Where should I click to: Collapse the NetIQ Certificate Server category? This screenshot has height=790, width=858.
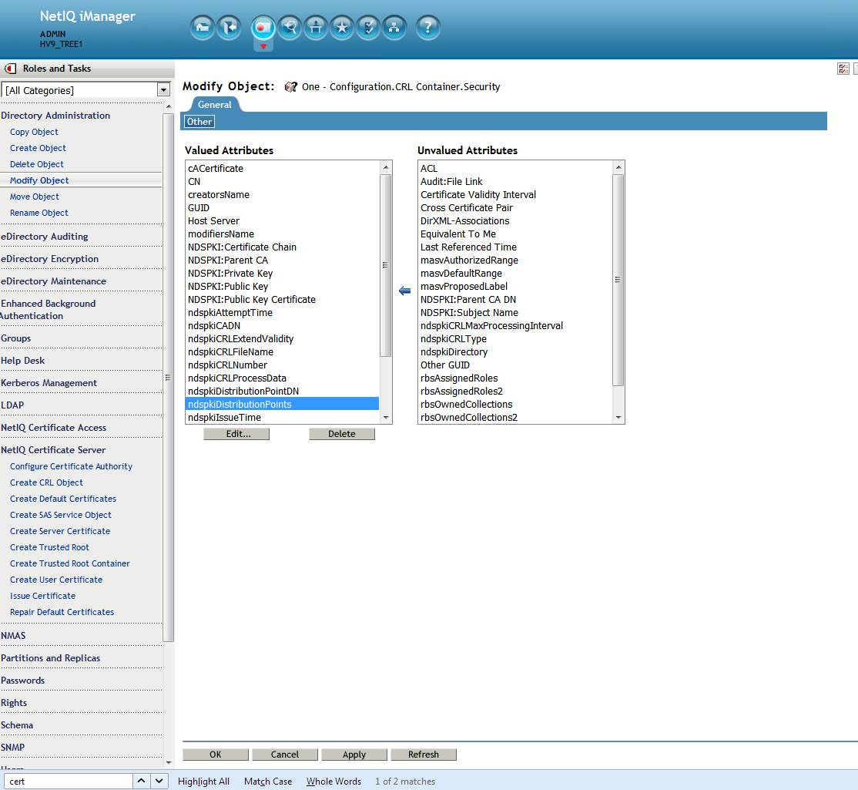coord(53,450)
